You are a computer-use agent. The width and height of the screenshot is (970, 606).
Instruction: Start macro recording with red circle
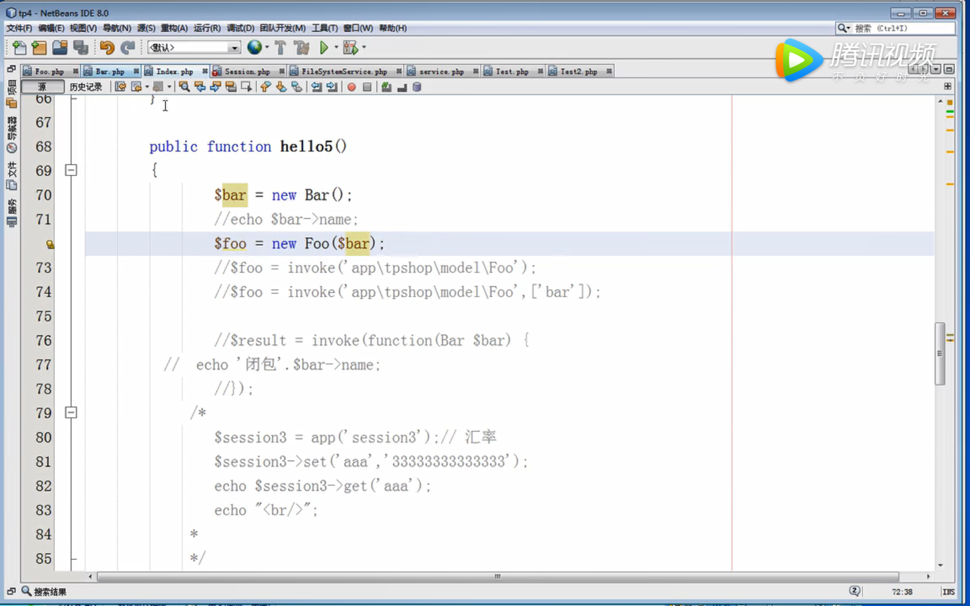tap(352, 87)
